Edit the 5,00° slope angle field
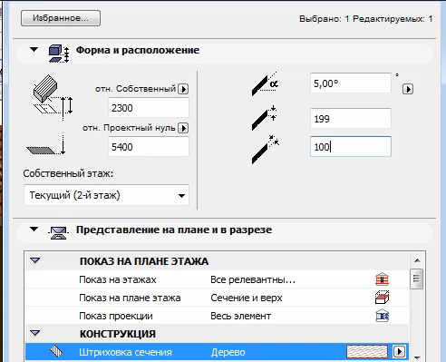Screen dimensions: 446x362 coord(351,83)
